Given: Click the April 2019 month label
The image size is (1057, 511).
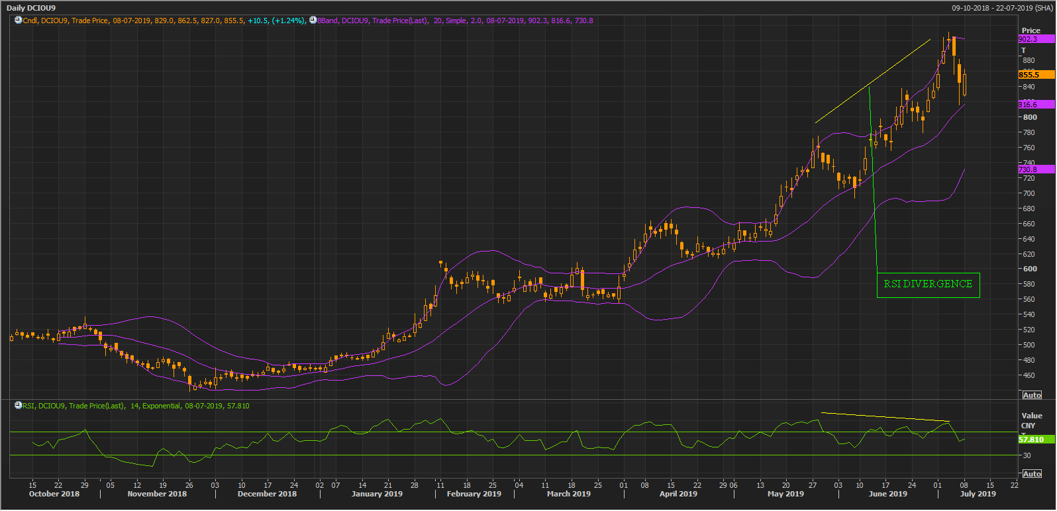Looking at the screenshot, I should point(678,494).
